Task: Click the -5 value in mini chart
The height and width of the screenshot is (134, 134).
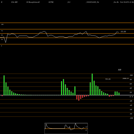Action: coord(86,130)
